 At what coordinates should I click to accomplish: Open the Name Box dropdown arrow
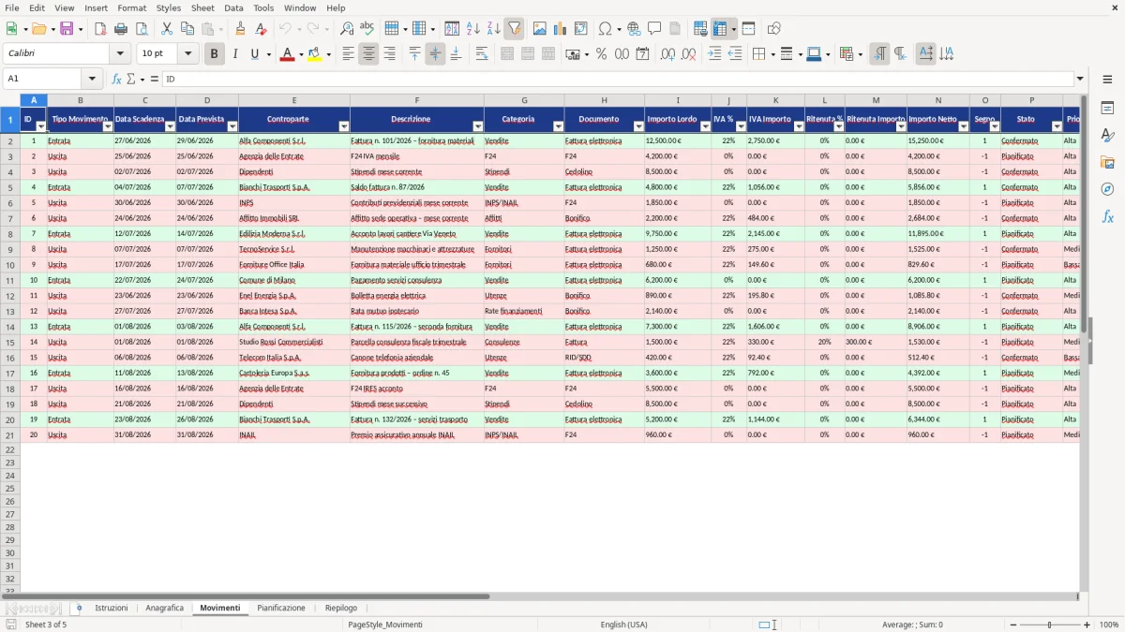point(92,79)
